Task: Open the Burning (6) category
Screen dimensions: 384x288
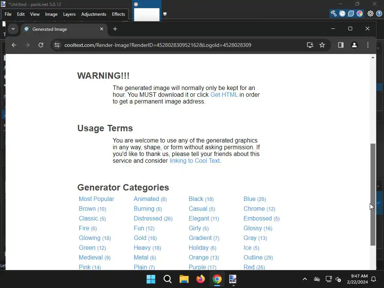Action: pos(148,208)
